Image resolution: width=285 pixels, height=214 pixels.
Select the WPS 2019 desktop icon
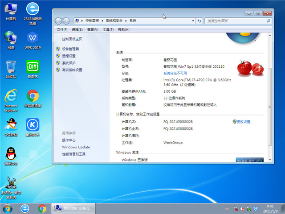pyautogui.click(x=33, y=41)
